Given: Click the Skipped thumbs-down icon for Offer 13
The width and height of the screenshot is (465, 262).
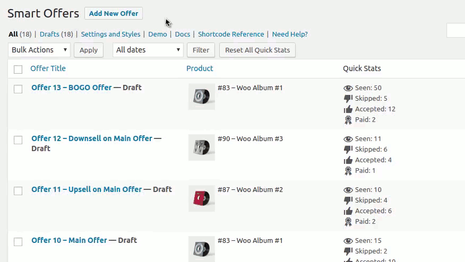Looking at the screenshot, I should (x=348, y=99).
